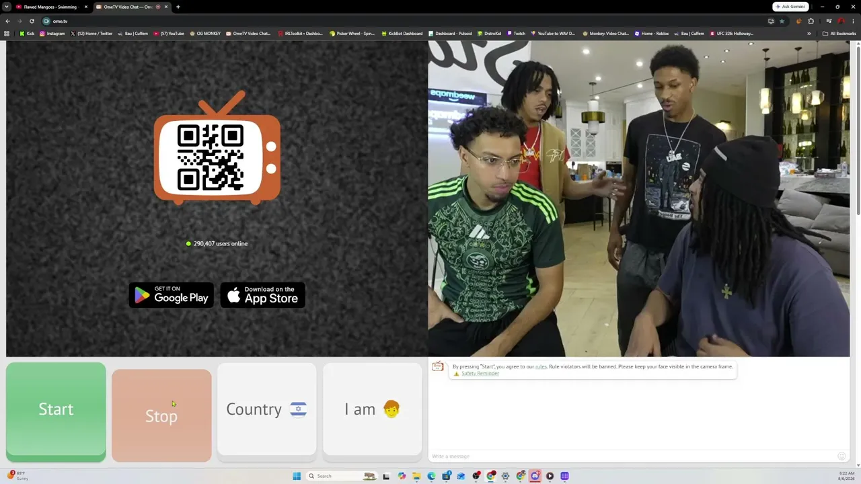Open the tab search dropdown
861x484 pixels.
pyautogui.click(x=7, y=7)
